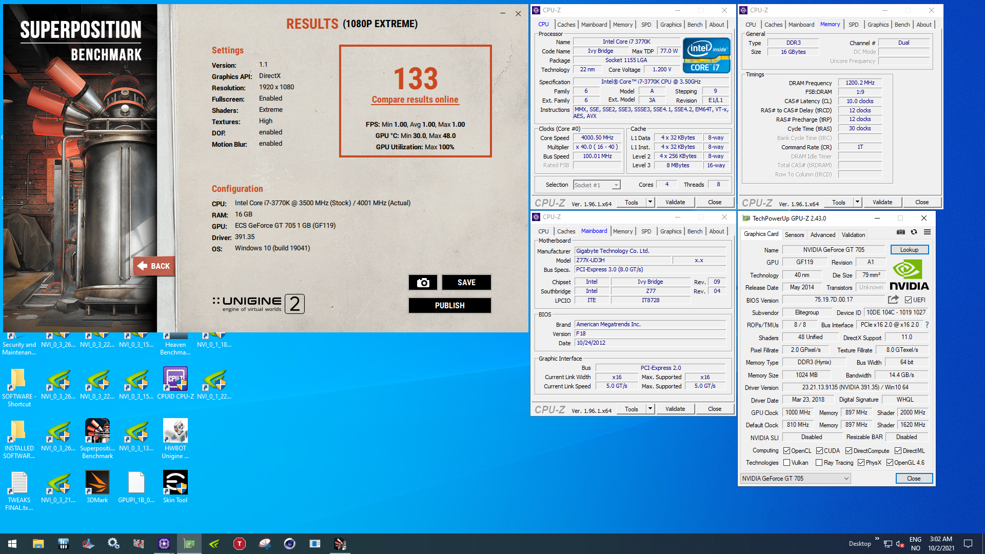
Task: Toggle the PhysX checkbox
Action: point(861,463)
